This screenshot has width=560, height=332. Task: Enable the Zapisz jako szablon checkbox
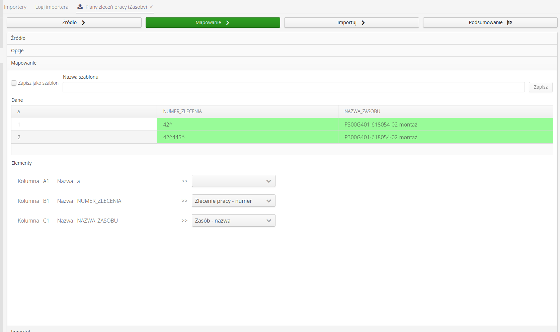click(14, 83)
